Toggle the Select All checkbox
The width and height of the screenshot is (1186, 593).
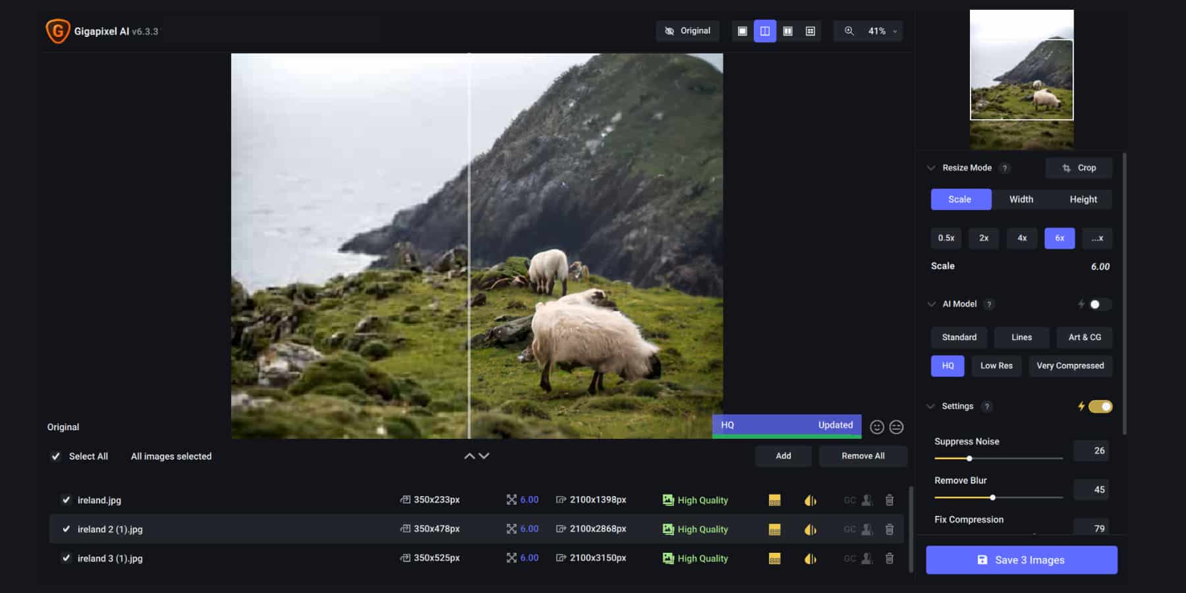tap(55, 456)
